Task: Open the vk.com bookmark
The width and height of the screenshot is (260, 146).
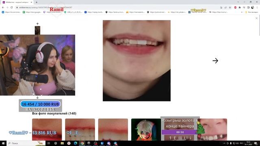Action: [x=11, y=12]
